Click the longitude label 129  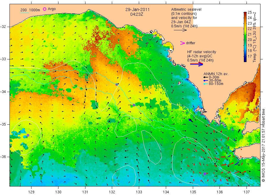click(x=31, y=192)
